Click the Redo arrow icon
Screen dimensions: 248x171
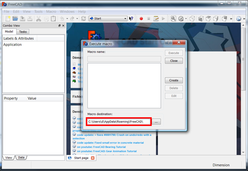(72, 19)
